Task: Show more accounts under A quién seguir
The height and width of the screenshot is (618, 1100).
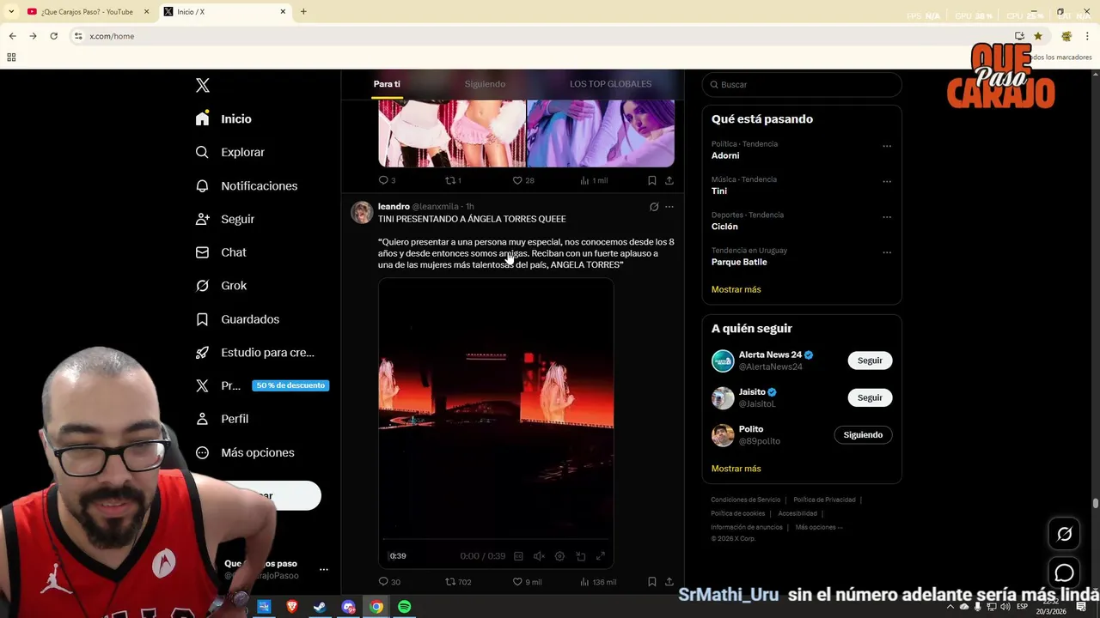Action: pyautogui.click(x=736, y=469)
